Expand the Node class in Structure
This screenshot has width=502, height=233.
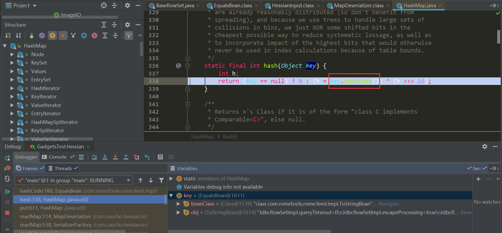(x=12, y=54)
